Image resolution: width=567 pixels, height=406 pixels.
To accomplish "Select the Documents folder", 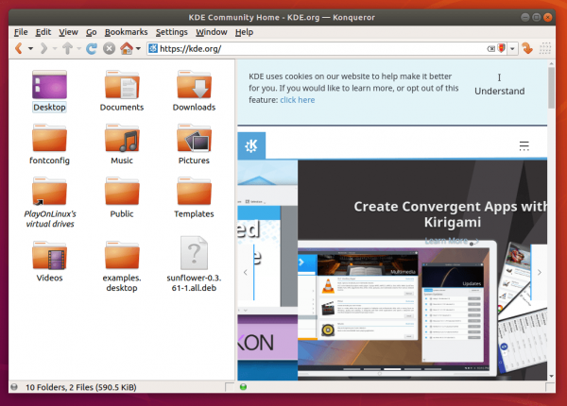I will coord(122,91).
